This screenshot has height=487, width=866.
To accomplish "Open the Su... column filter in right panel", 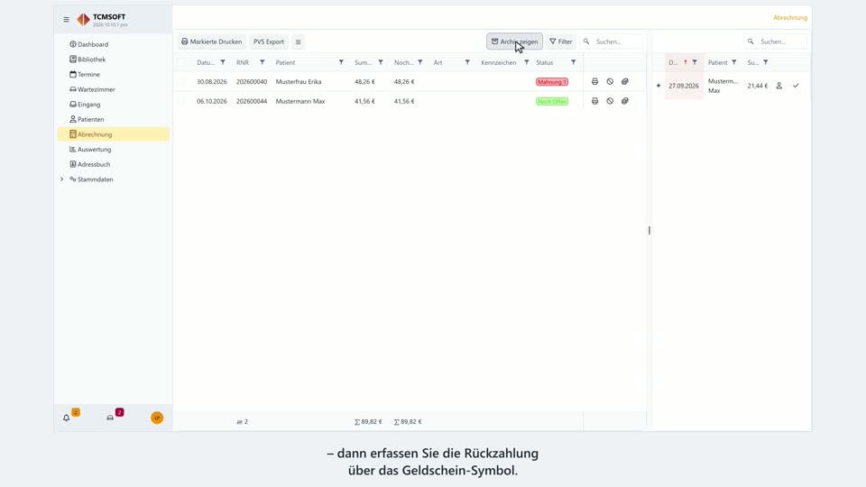I will tap(766, 62).
